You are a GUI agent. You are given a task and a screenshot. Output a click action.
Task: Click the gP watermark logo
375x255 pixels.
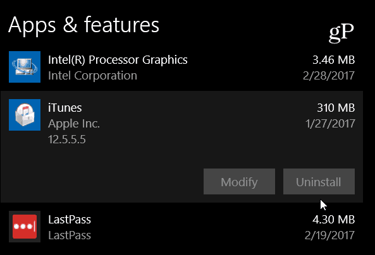(x=341, y=33)
